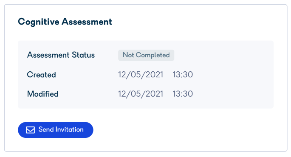Select the Cognitive Assessment heading

click(65, 22)
